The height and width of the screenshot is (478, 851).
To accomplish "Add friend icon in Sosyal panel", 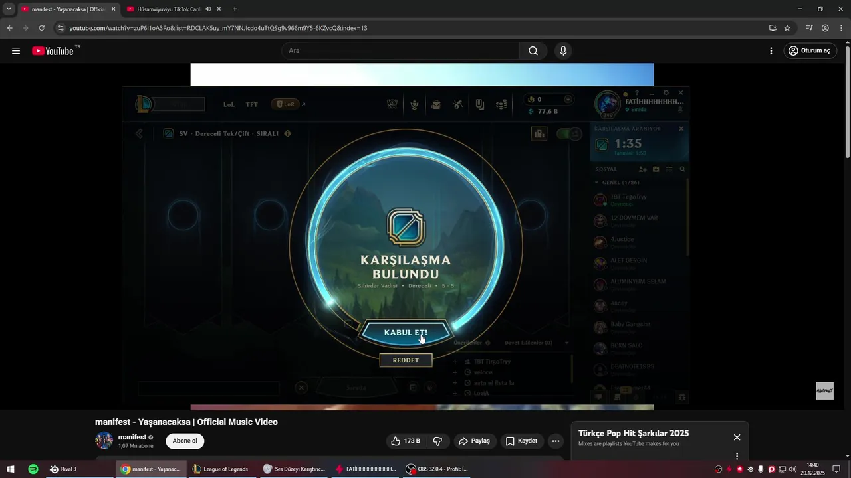I will click(642, 169).
